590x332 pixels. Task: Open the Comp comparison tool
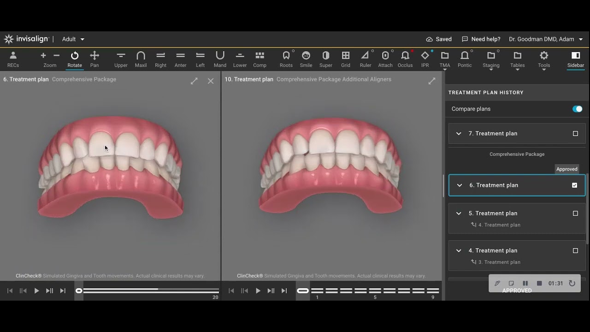point(260,59)
